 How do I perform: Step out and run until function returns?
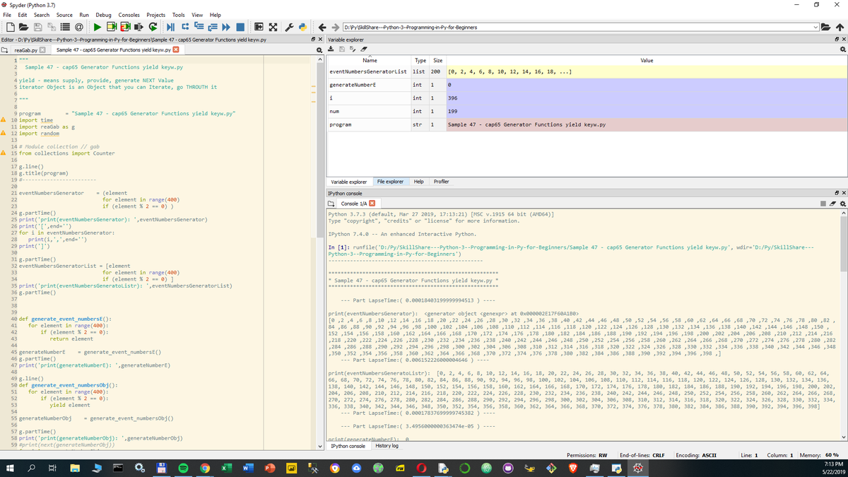coord(213,27)
